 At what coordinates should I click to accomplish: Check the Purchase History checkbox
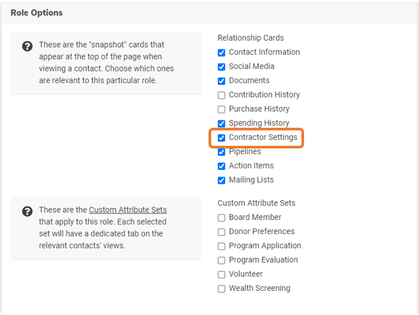pos(222,109)
